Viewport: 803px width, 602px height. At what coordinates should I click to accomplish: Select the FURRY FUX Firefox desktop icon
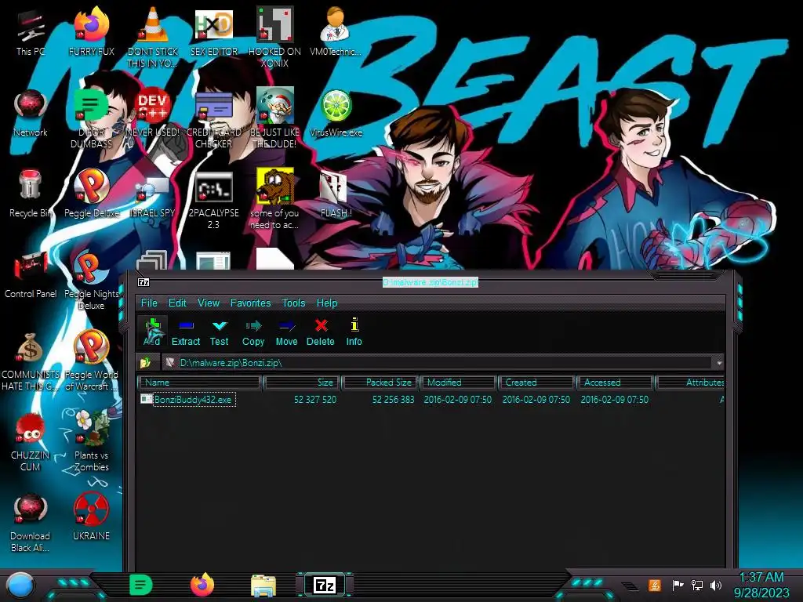tap(92, 32)
